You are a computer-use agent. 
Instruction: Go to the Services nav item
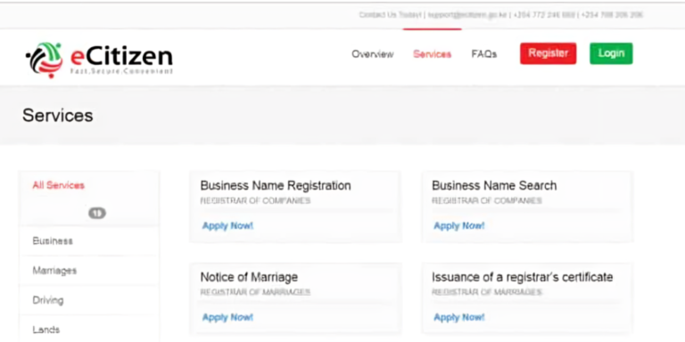pos(432,54)
